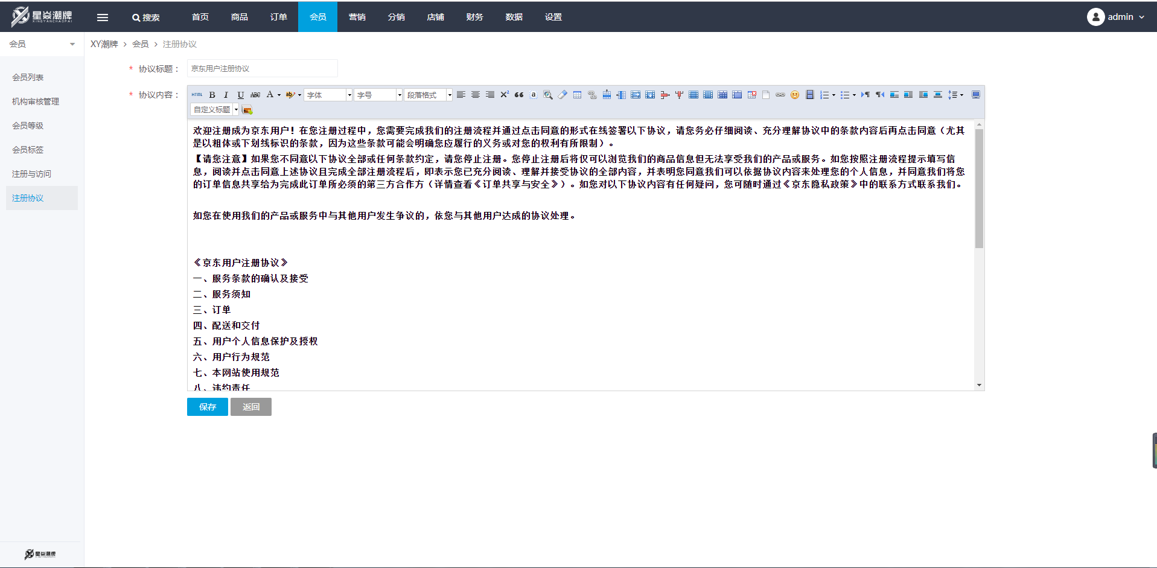Pick text highlight color icon
The width and height of the screenshot is (1157, 568).
[290, 95]
